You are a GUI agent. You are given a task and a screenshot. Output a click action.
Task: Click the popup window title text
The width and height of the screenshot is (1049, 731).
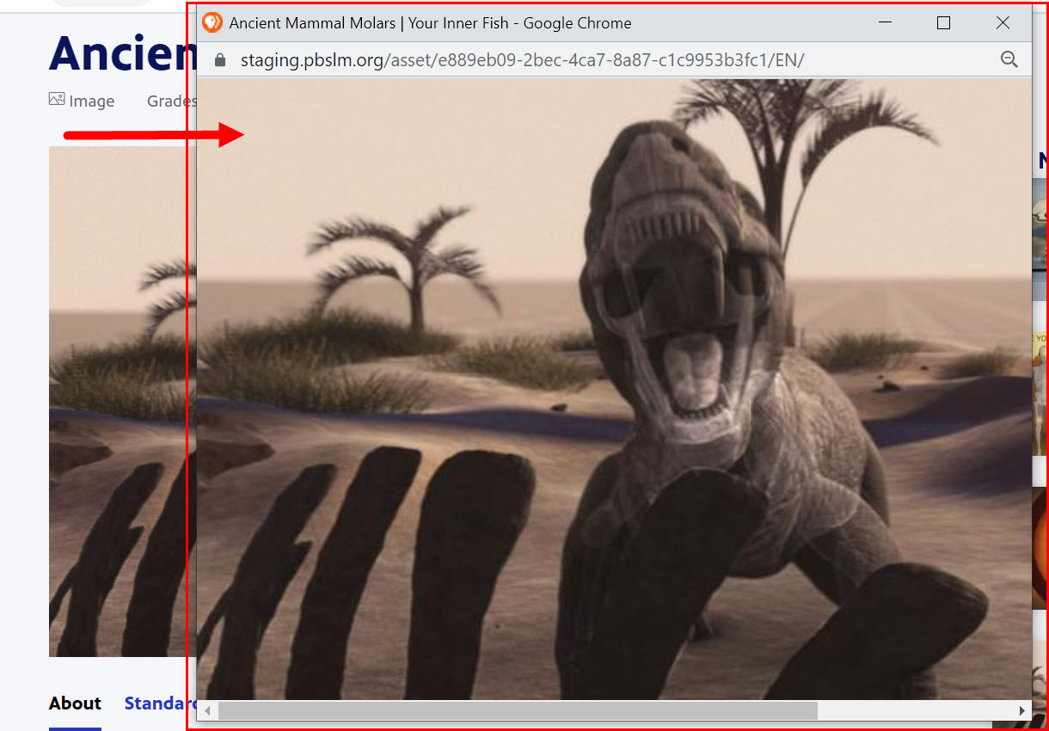click(430, 23)
